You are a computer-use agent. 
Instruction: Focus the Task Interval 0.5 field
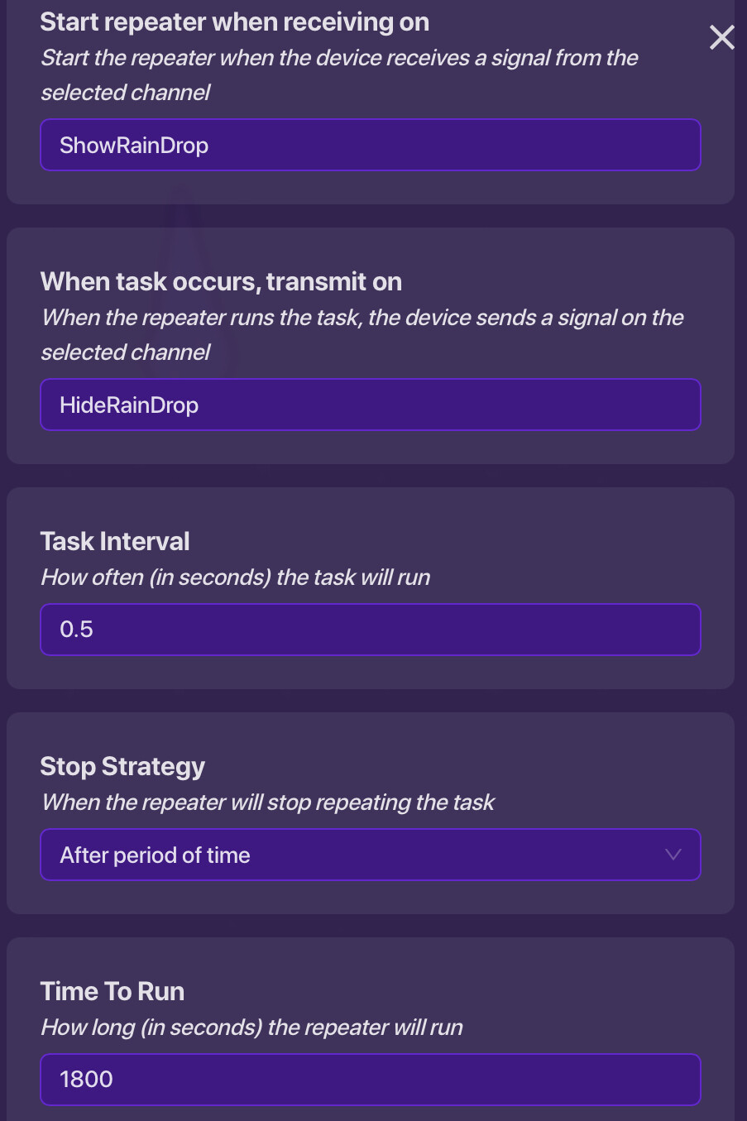[370, 630]
